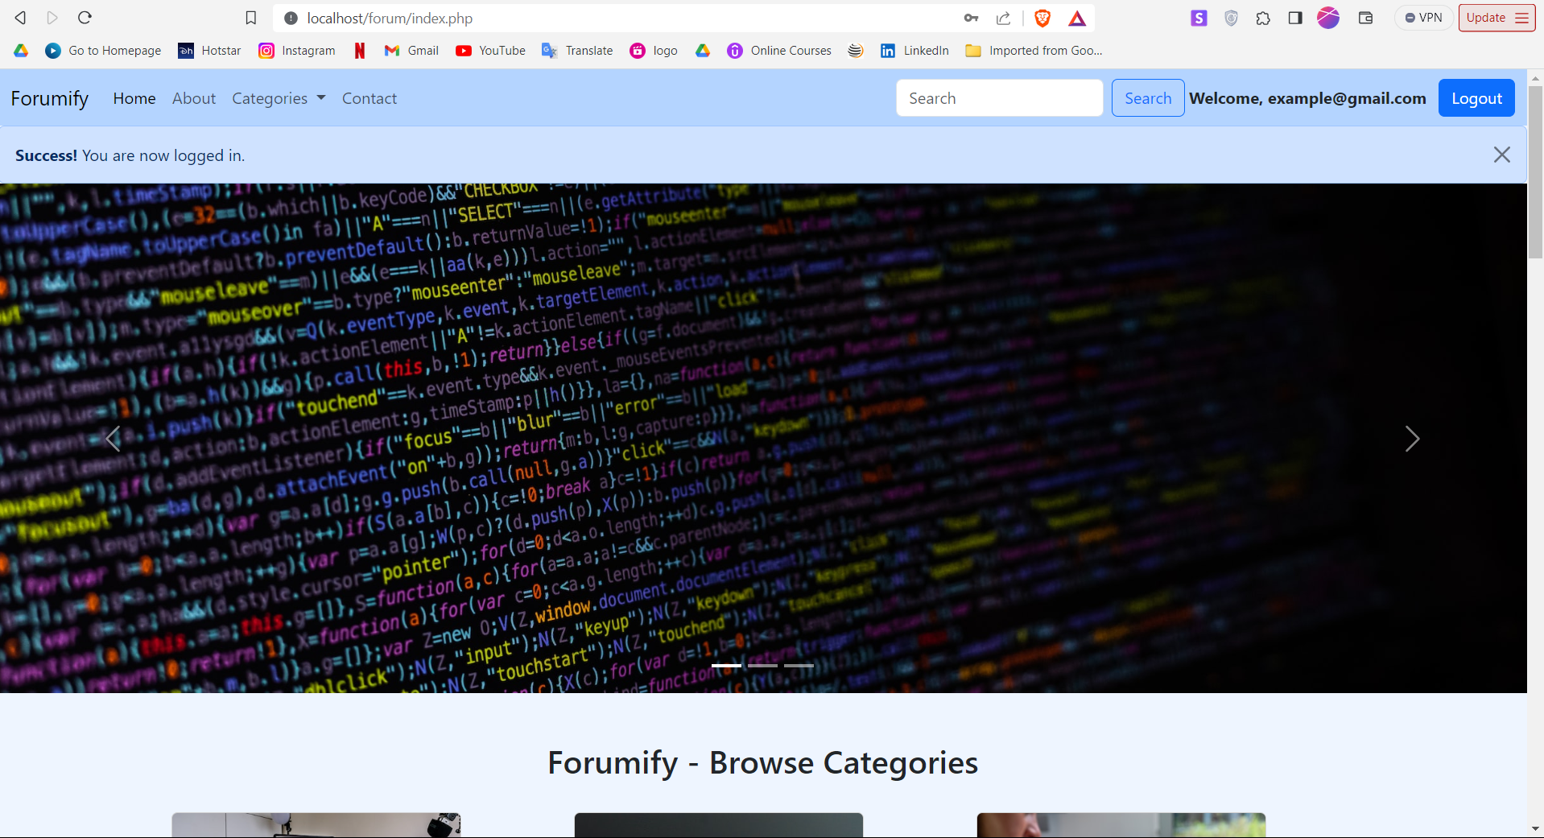This screenshot has width=1544, height=838.
Task: Open the Brave Wallet icon
Action: (1365, 18)
